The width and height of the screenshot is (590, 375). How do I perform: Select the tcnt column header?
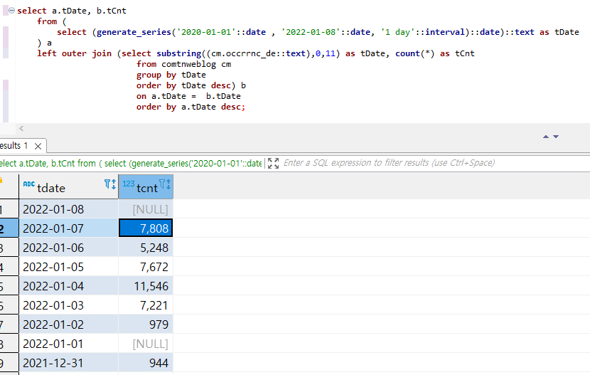coord(146,186)
